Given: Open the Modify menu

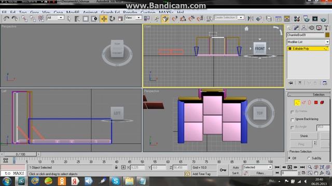Looking at the screenshot, I should point(73,12).
